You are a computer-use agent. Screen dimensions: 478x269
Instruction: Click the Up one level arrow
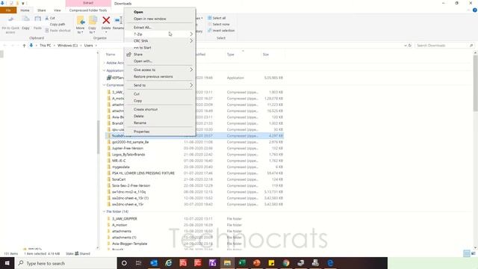[24, 46]
